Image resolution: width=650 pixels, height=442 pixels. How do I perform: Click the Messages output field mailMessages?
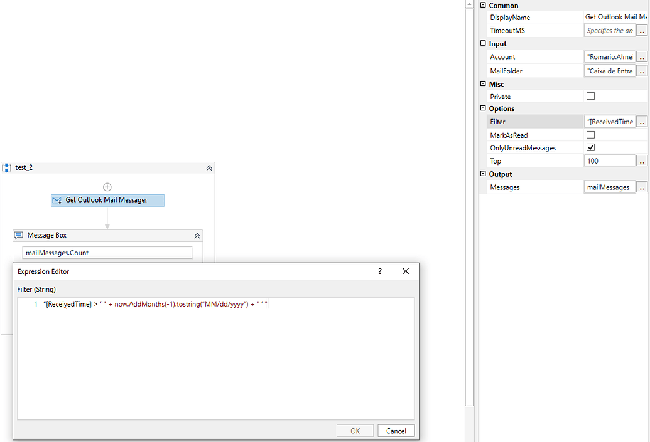pyautogui.click(x=610, y=187)
